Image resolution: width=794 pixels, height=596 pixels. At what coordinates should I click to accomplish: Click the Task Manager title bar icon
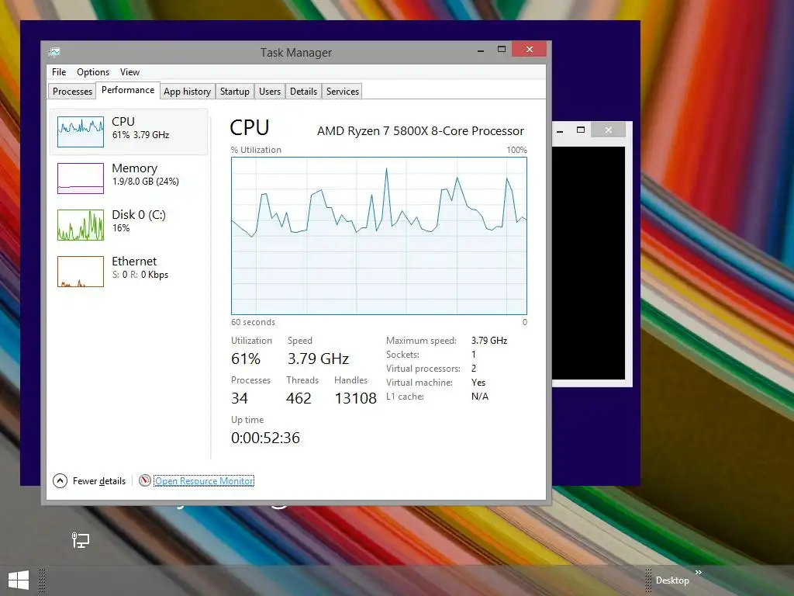click(x=54, y=52)
